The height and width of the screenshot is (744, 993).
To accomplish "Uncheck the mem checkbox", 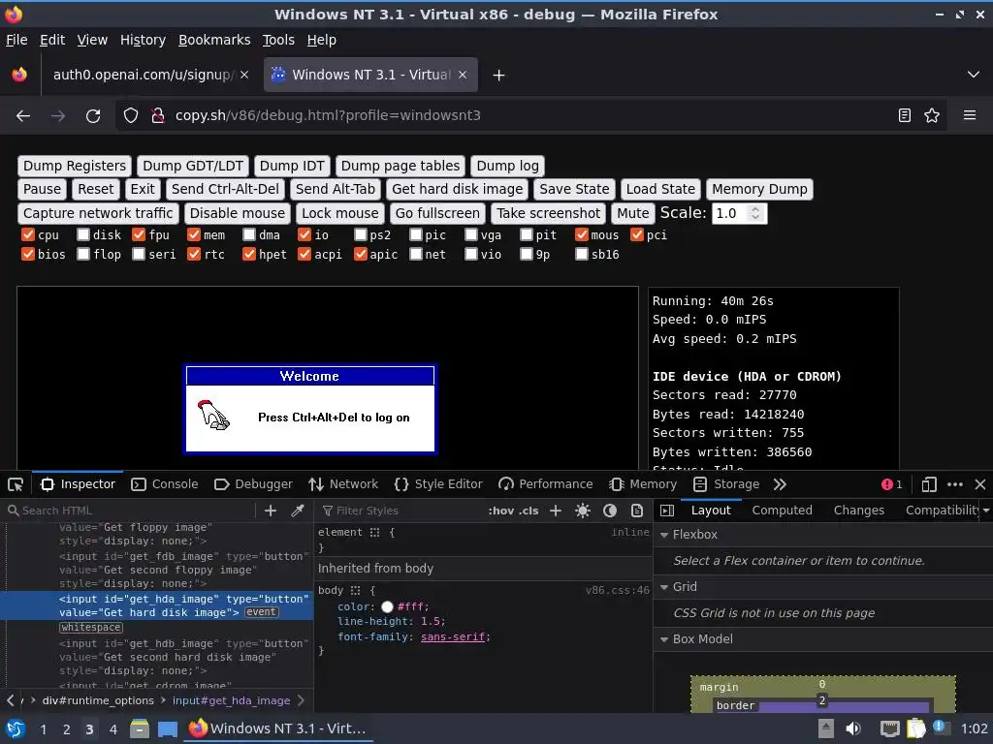I will point(194,234).
